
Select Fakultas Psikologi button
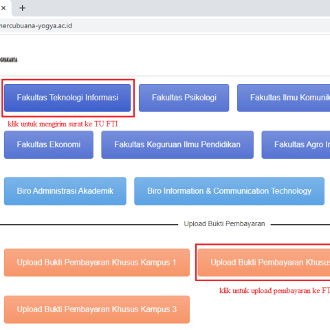point(184,98)
